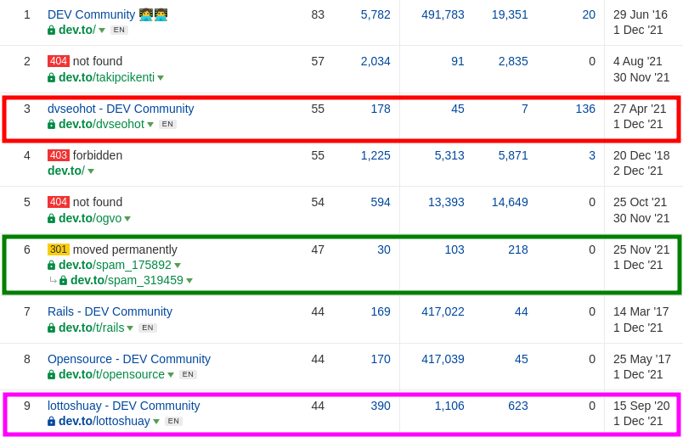The image size is (683, 437).
Task: Open the 13,393 value for ogvo
Action: click(446, 203)
